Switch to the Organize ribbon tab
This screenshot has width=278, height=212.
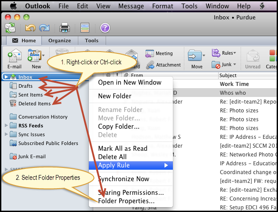point(60,41)
